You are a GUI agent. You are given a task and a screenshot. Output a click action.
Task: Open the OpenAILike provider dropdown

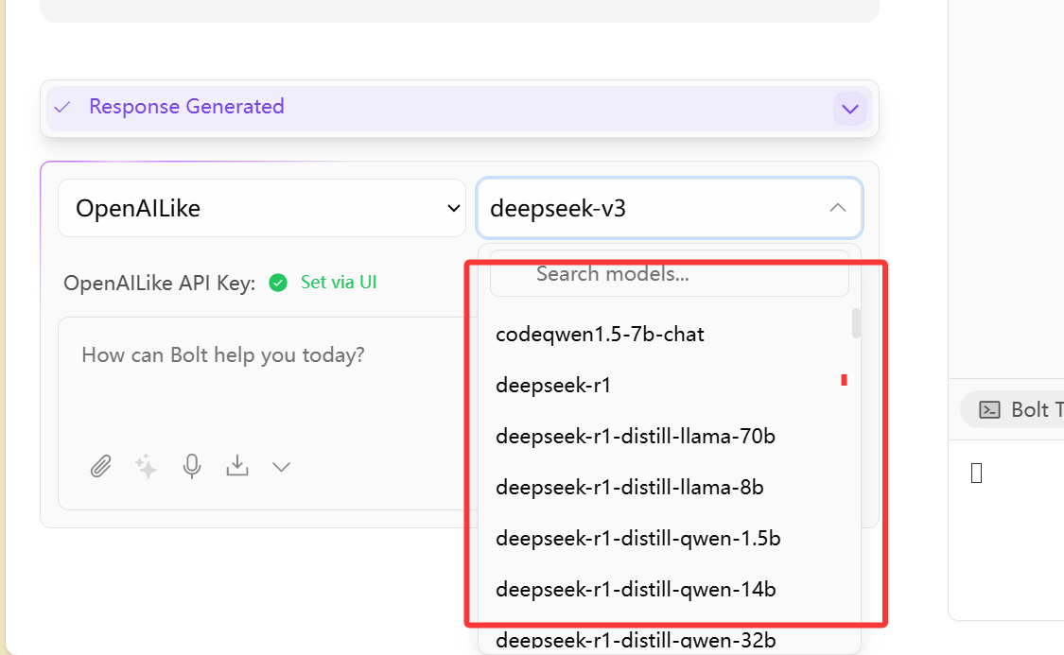point(262,208)
